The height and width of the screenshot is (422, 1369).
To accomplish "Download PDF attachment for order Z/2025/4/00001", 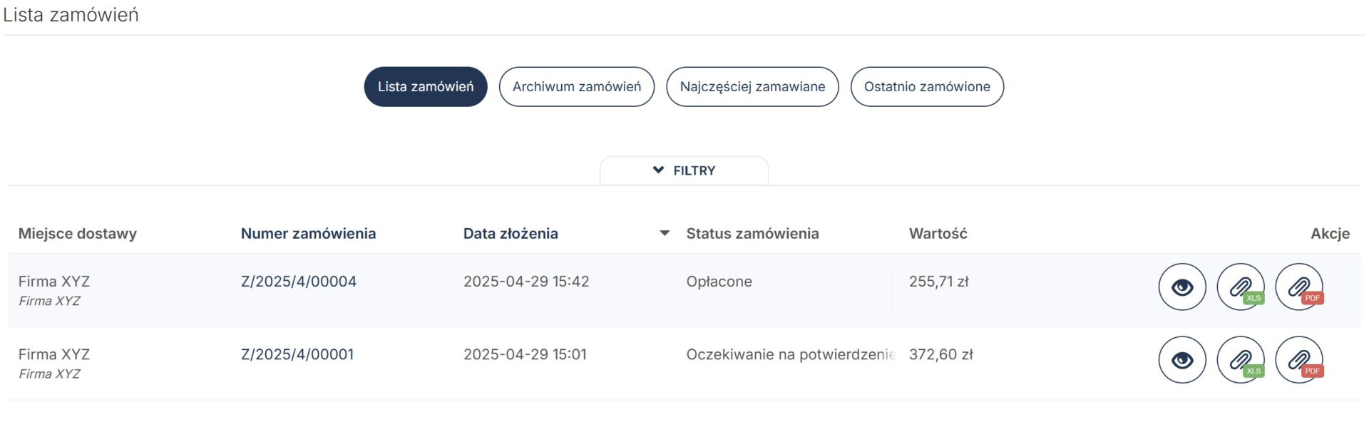I will click(1299, 360).
